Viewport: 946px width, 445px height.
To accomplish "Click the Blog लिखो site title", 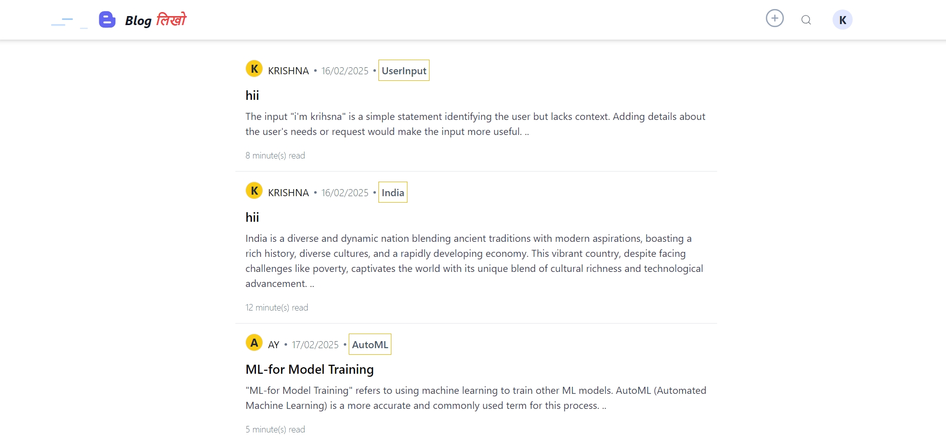I will point(156,20).
